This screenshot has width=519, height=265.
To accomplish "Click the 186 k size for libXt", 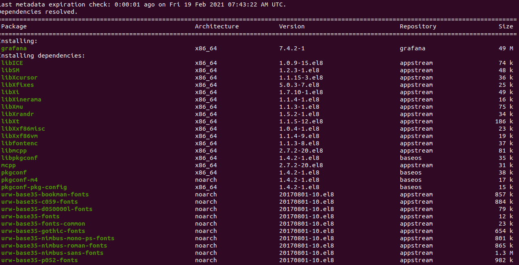I will pos(504,121).
